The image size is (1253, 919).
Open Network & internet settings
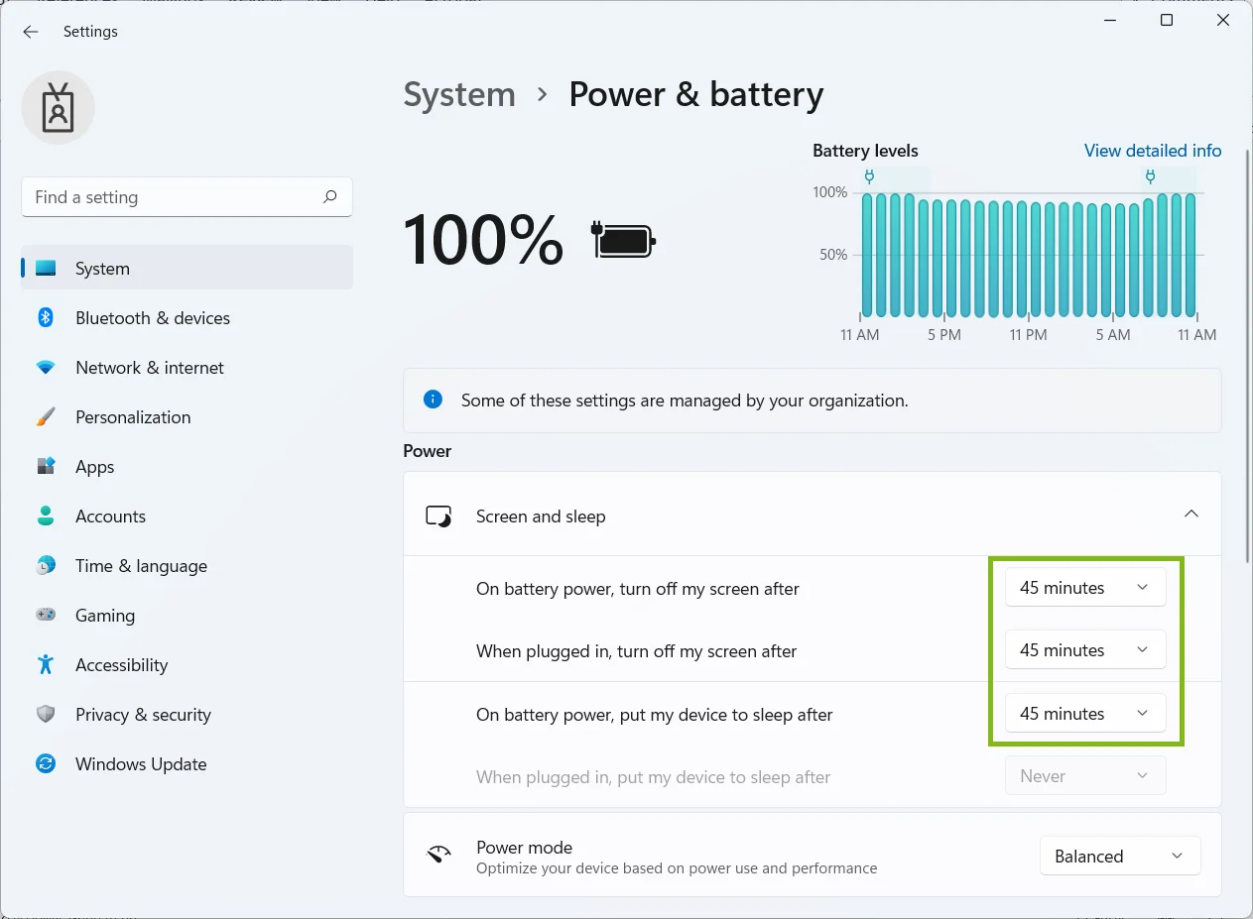point(187,368)
